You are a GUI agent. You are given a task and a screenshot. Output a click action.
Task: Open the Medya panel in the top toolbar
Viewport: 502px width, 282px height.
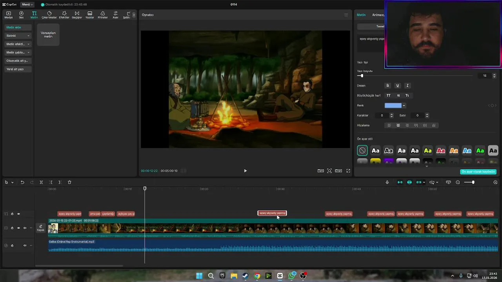(9, 15)
